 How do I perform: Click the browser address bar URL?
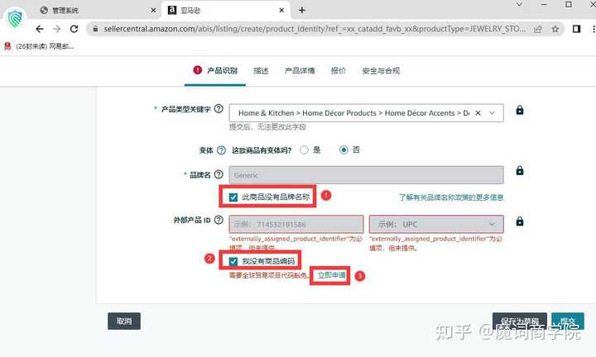point(315,29)
